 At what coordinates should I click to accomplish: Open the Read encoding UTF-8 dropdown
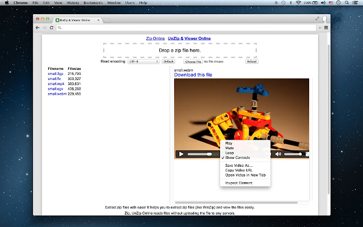143,62
